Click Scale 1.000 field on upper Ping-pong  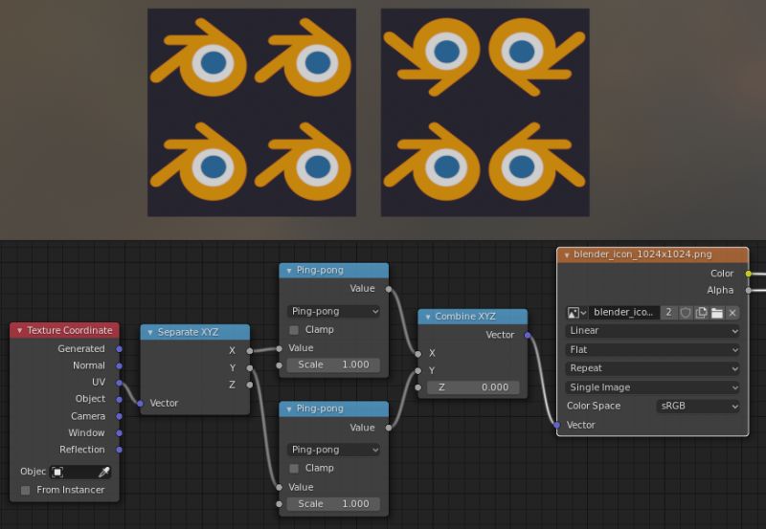point(333,365)
